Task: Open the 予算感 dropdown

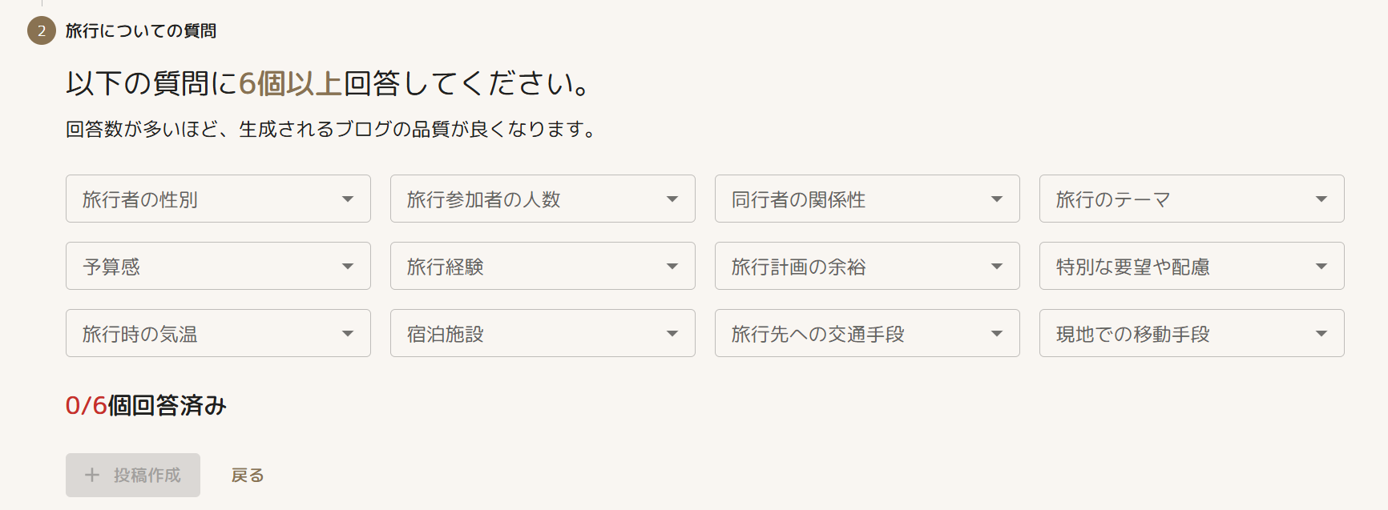Action: click(218, 266)
